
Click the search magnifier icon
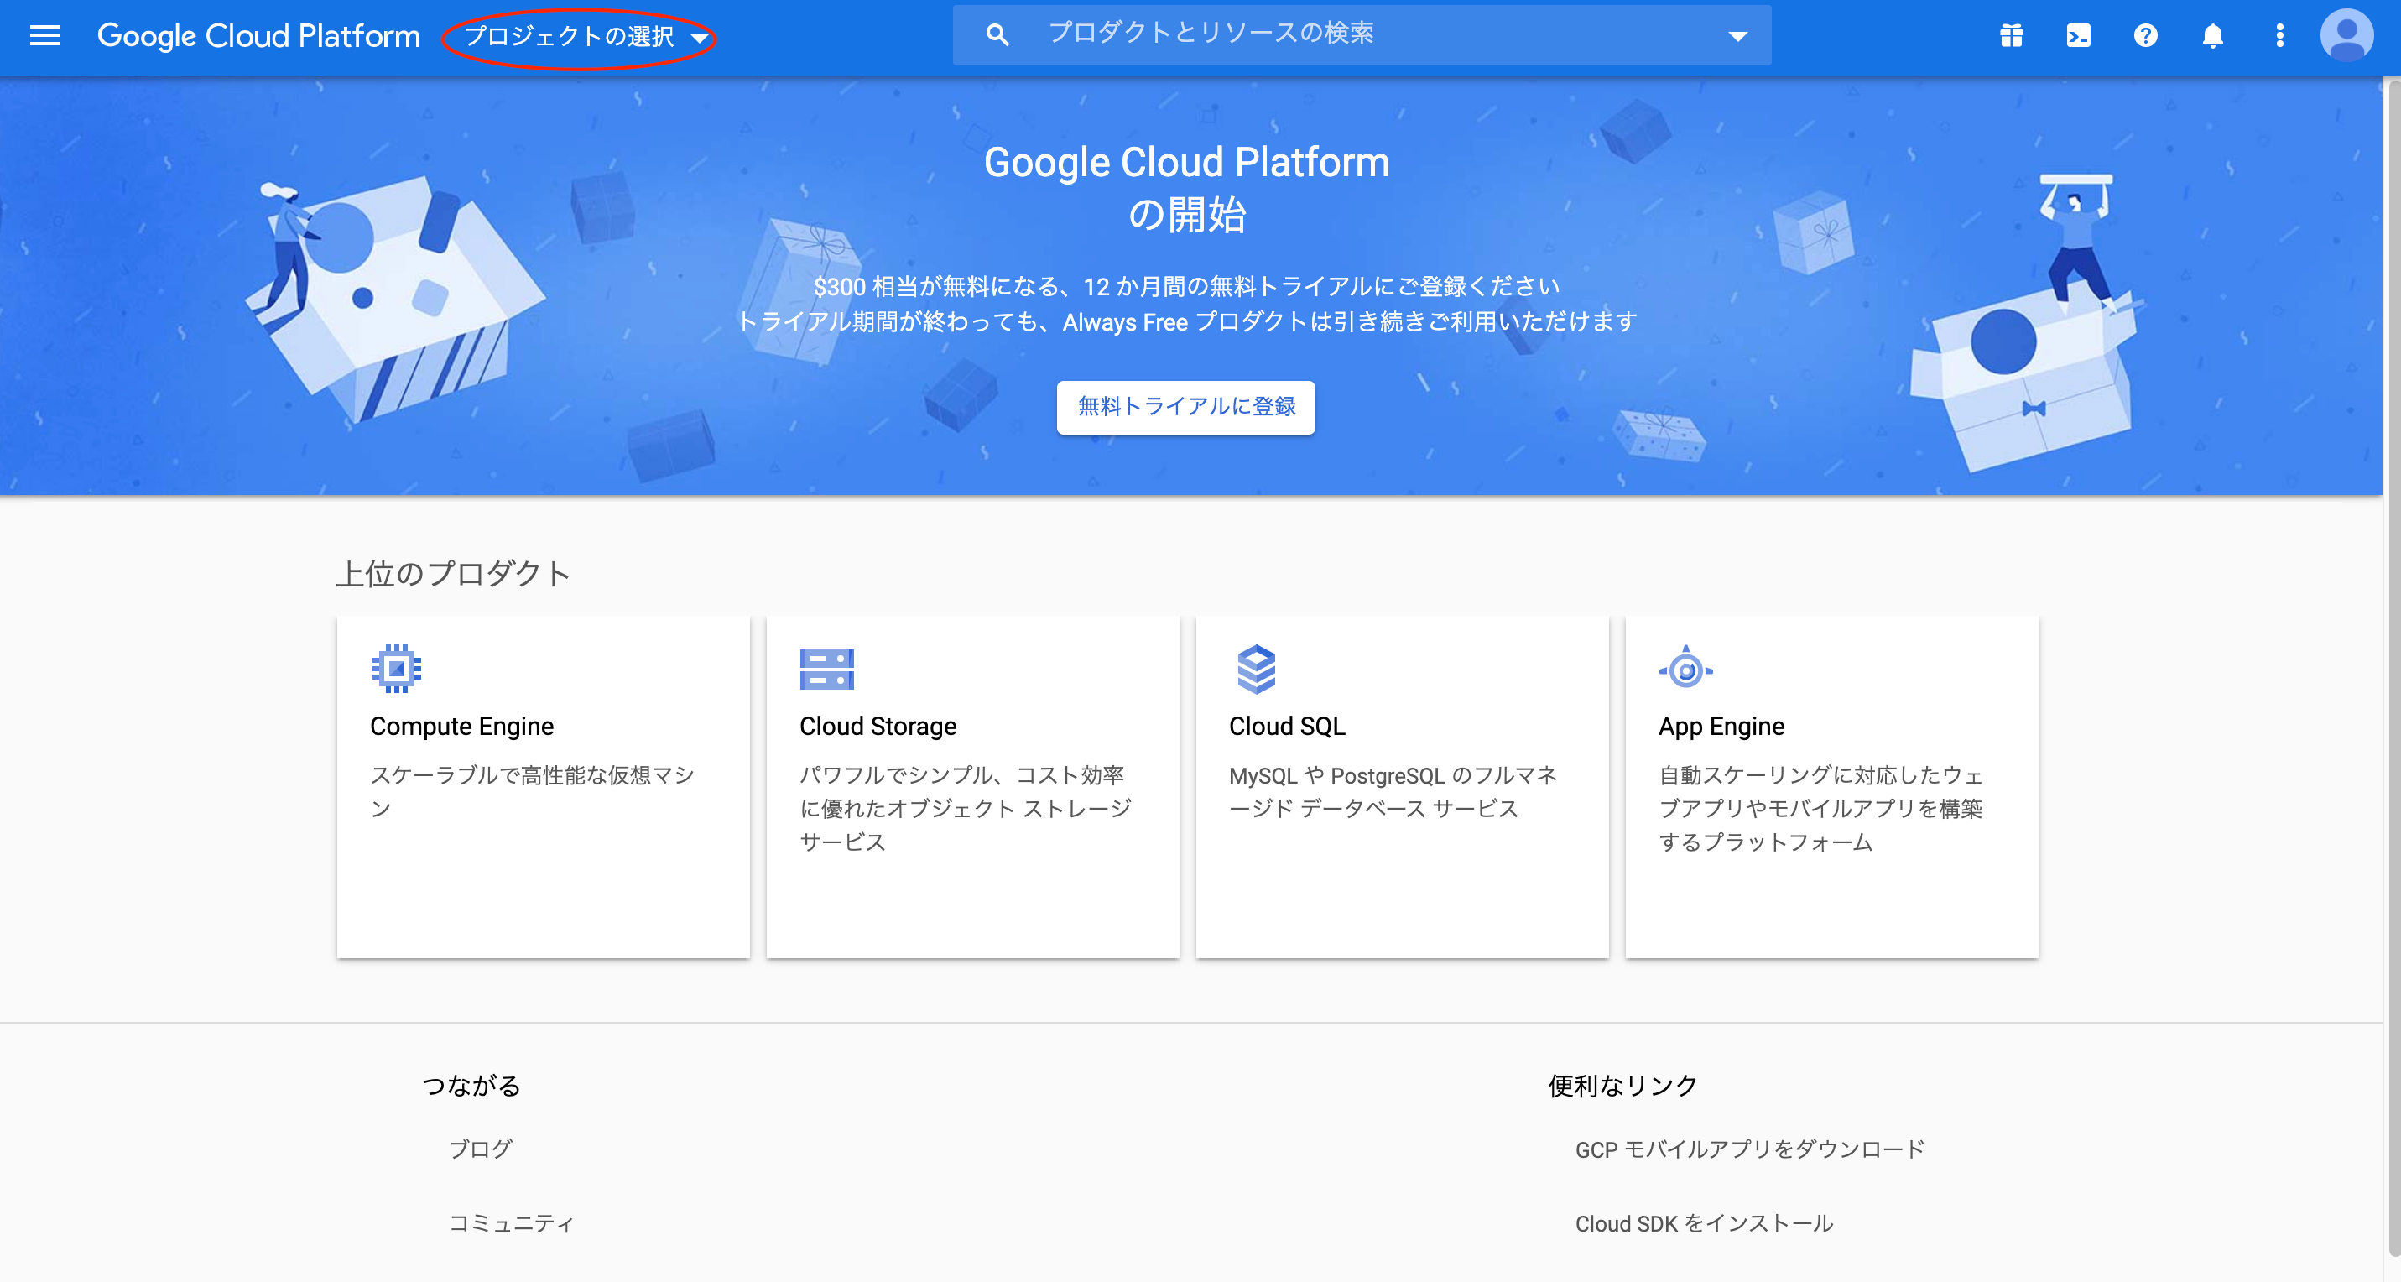pyautogui.click(x=997, y=35)
